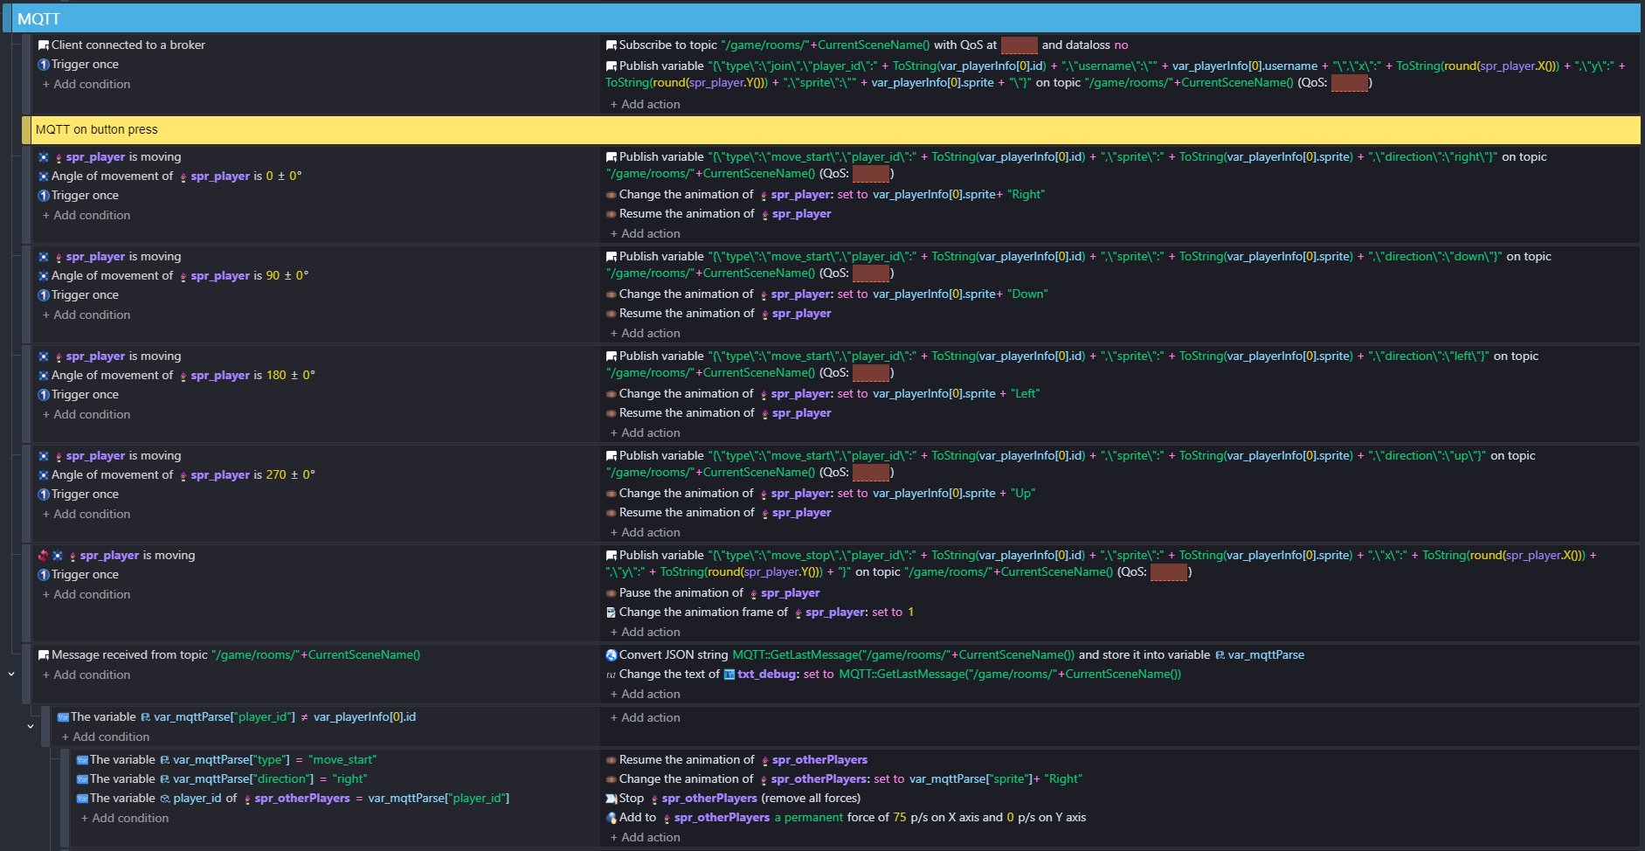Add condition below player_id of spr_otherPlayers condition
The height and width of the screenshot is (851, 1645).
(125, 819)
